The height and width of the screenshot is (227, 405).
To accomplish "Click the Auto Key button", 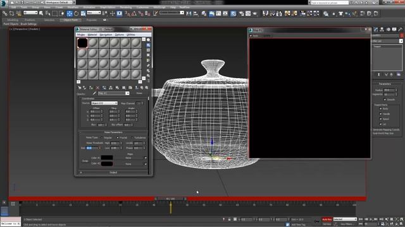I will 327,219.
